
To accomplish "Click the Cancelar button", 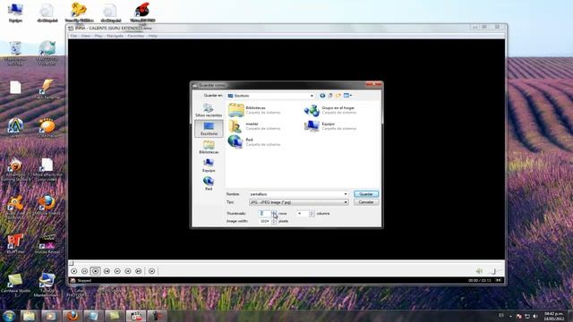I will [366, 202].
